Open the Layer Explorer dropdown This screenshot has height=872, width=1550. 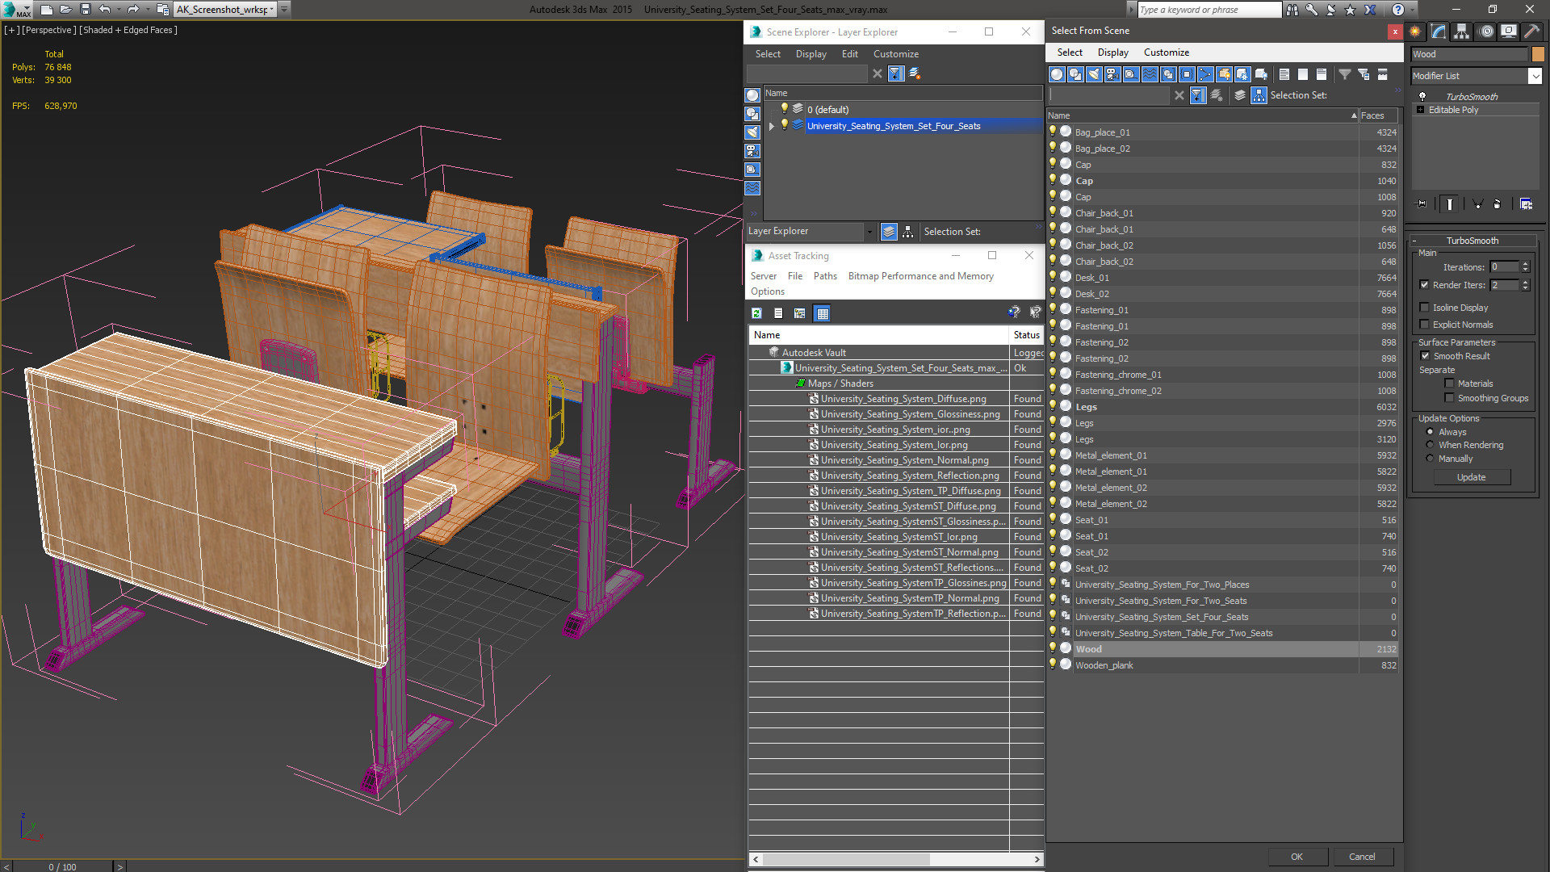(869, 232)
